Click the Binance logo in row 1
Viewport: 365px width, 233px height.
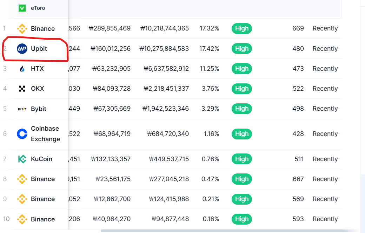click(22, 29)
